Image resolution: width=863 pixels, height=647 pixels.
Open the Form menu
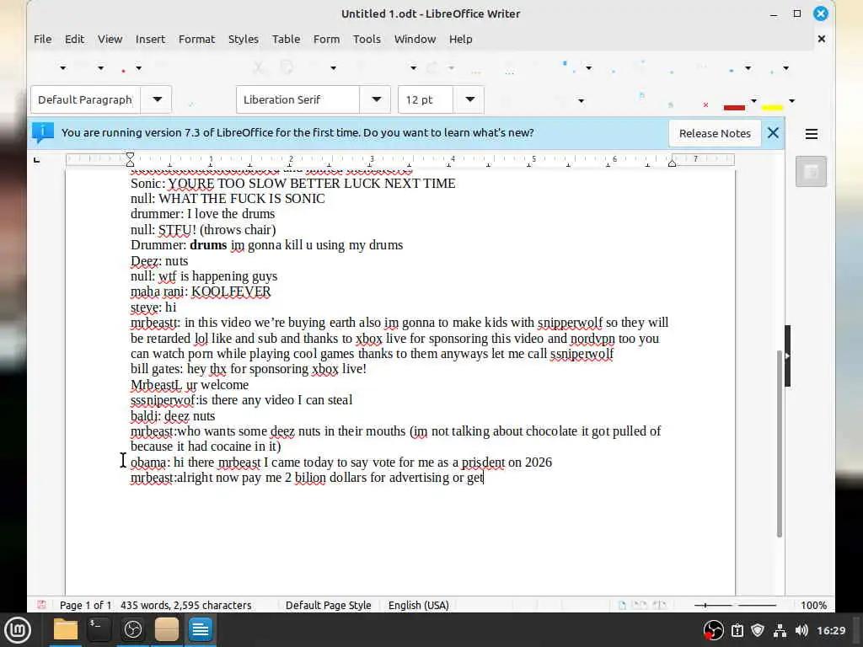(x=326, y=39)
